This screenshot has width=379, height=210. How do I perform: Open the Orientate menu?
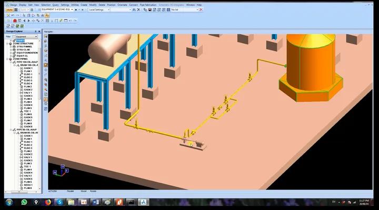pos(122,5)
